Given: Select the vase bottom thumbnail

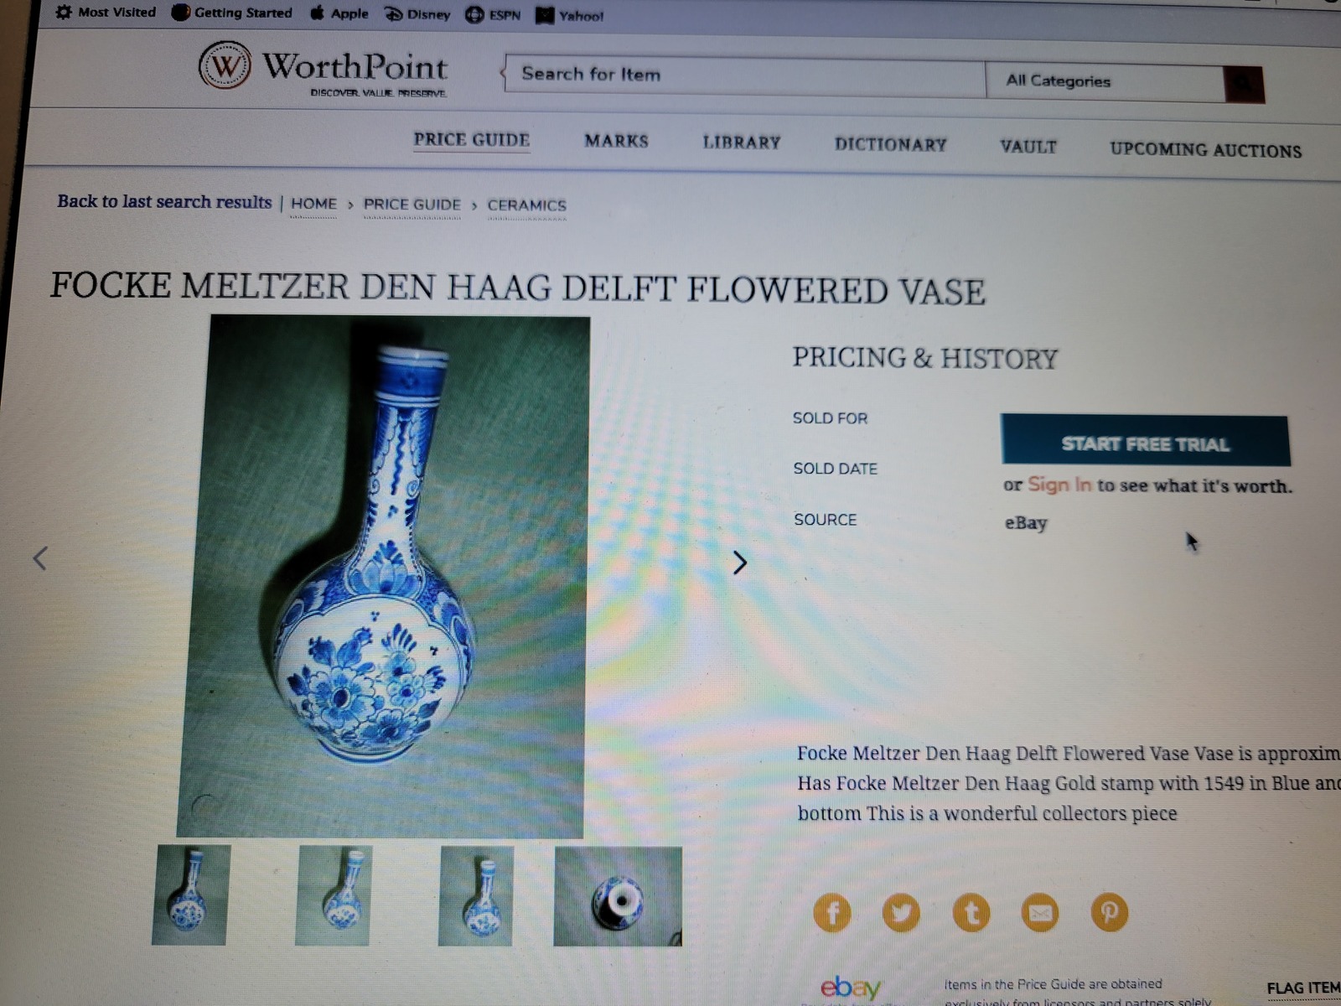Looking at the screenshot, I should click(618, 896).
